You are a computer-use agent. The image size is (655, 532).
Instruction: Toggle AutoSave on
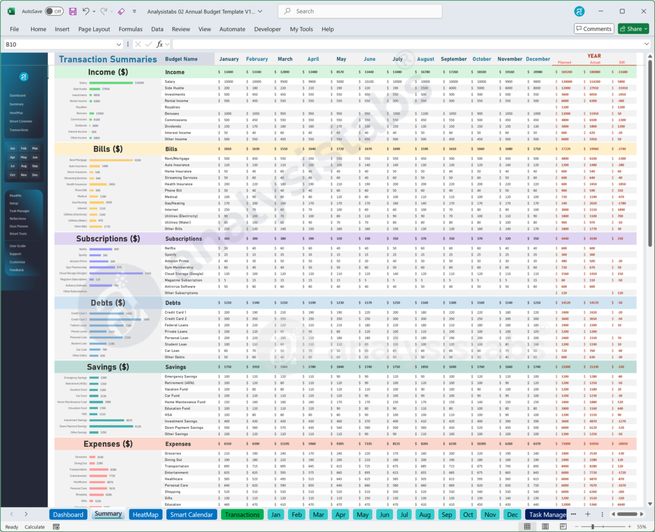(x=54, y=10)
